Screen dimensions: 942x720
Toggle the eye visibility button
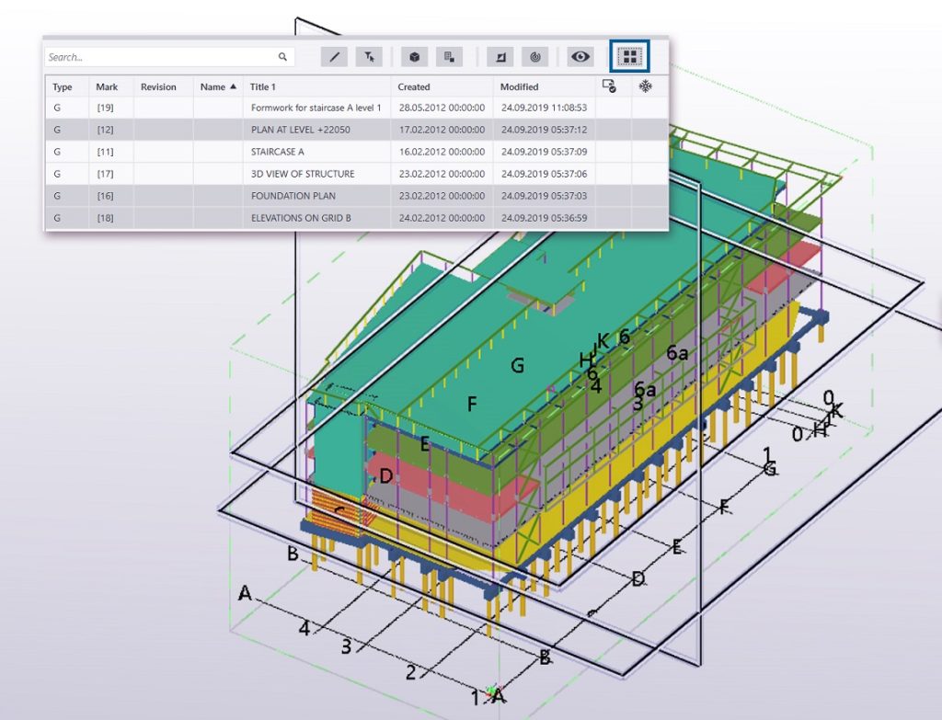(580, 57)
